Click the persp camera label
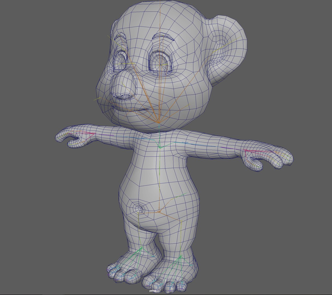This screenshot has height=295, width=332. point(153,291)
